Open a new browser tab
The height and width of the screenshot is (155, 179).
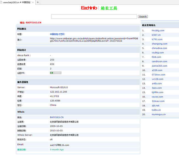point(38,2)
